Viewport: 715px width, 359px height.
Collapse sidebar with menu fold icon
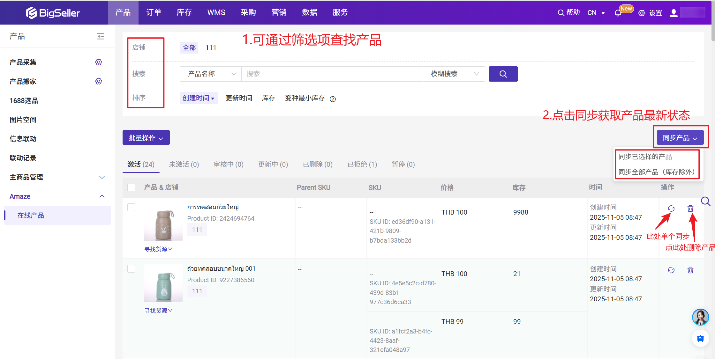click(x=101, y=36)
